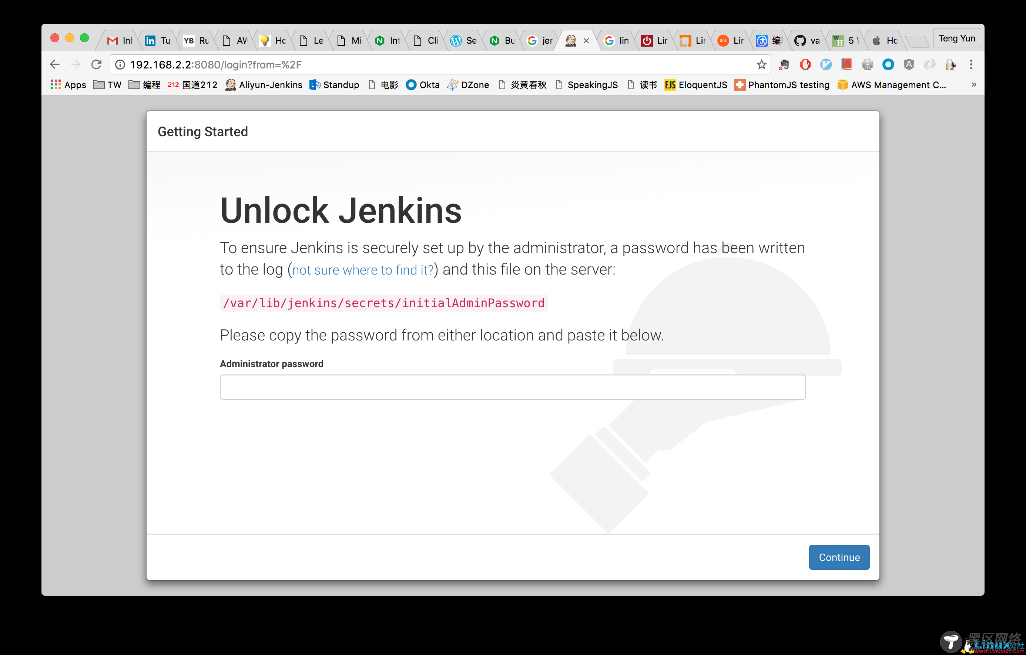The image size is (1026, 655).
Task: Focus the Administrator password field
Action: point(513,387)
